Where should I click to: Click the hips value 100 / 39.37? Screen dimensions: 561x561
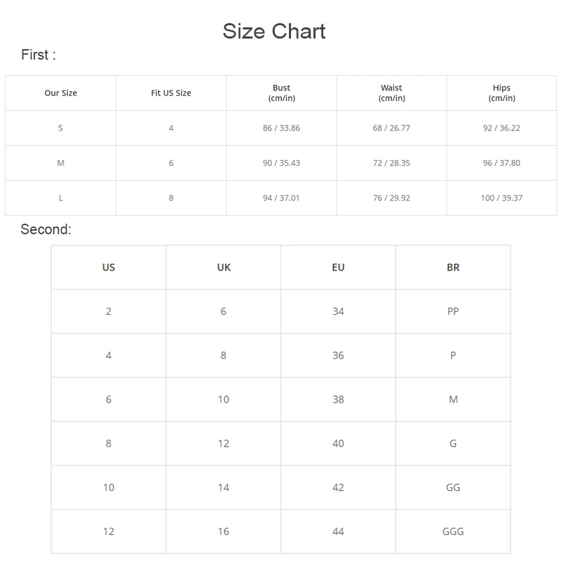tap(501, 198)
